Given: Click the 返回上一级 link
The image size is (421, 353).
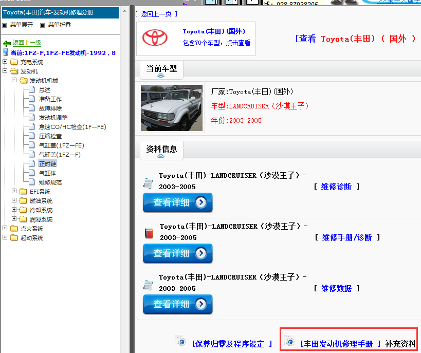Looking at the screenshot, I should coord(27,43).
